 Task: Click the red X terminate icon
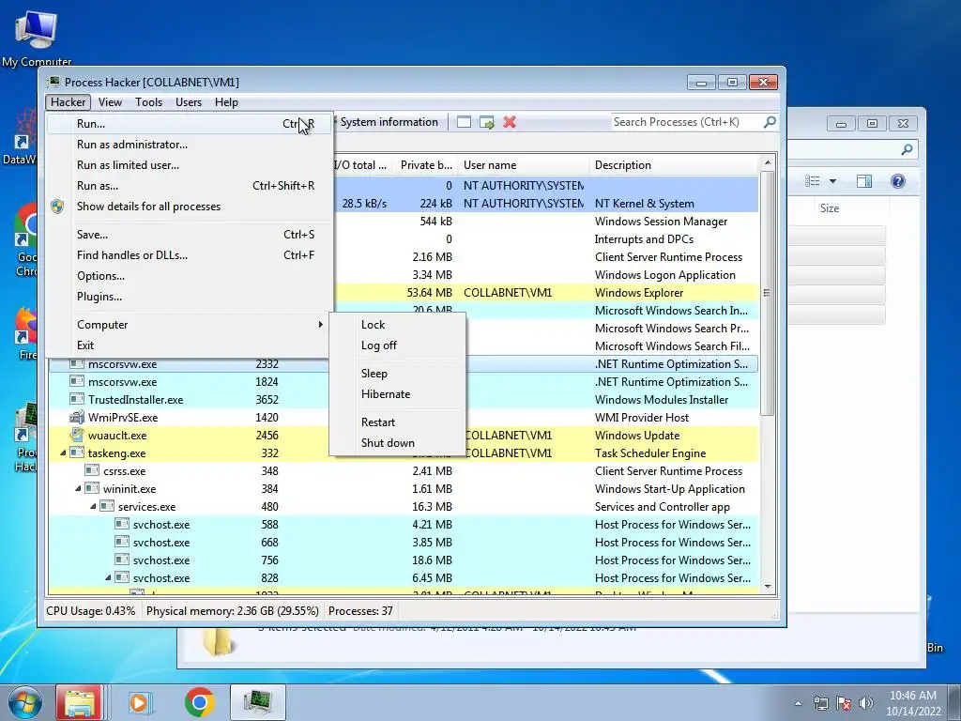(510, 122)
